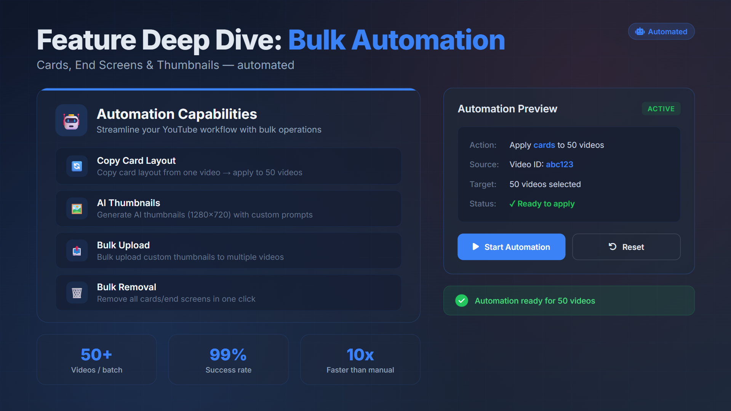
Task: Click the ACTIVE status badge
Action: point(661,109)
